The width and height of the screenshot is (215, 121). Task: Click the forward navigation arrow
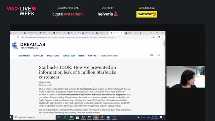pyautogui.click(x=14, y=37)
